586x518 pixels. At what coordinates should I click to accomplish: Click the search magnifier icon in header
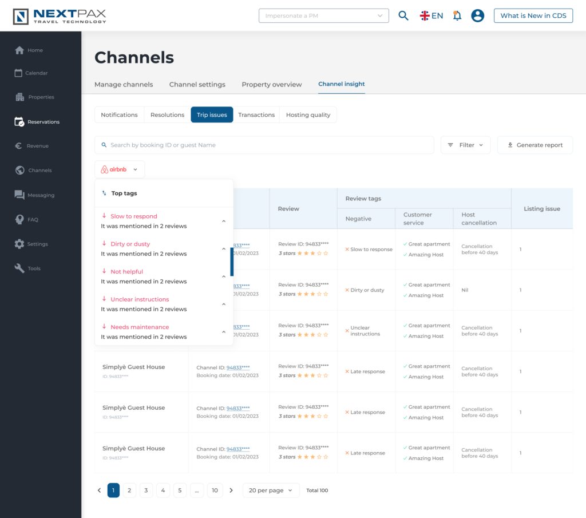pos(403,16)
